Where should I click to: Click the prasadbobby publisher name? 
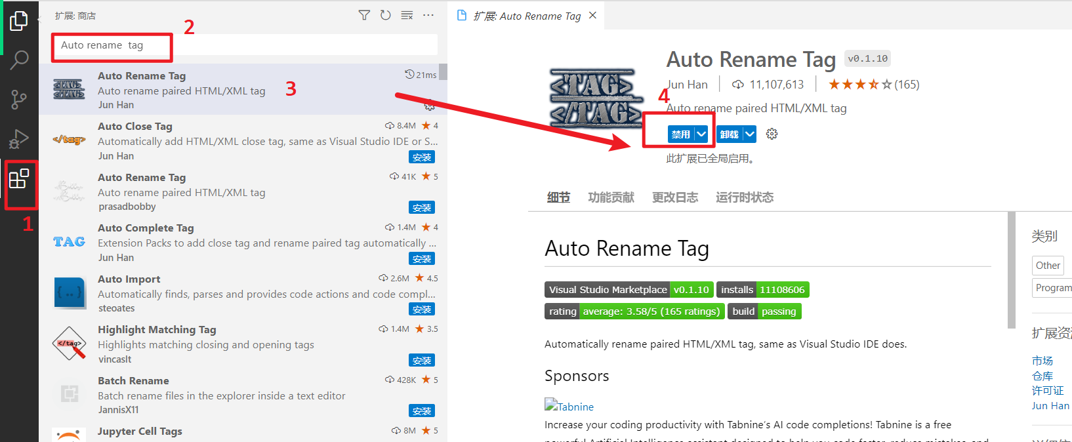[127, 207]
